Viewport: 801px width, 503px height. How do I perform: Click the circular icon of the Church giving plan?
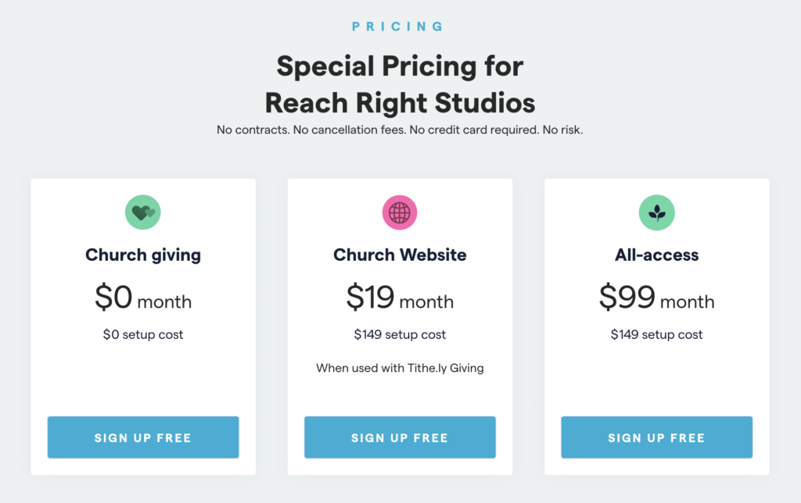143,212
